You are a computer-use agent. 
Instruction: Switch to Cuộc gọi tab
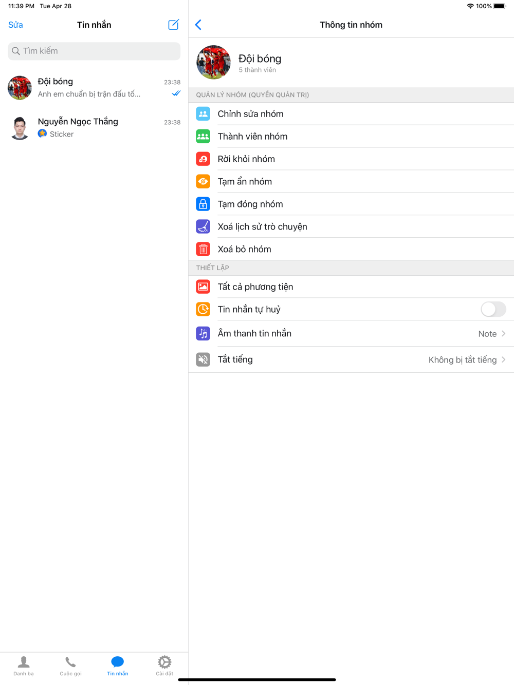pos(70,666)
